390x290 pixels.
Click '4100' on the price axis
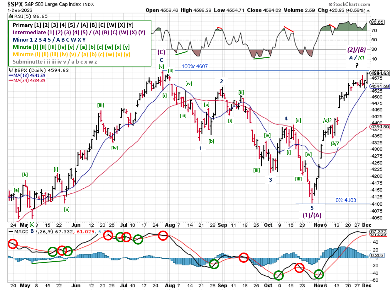377,204
